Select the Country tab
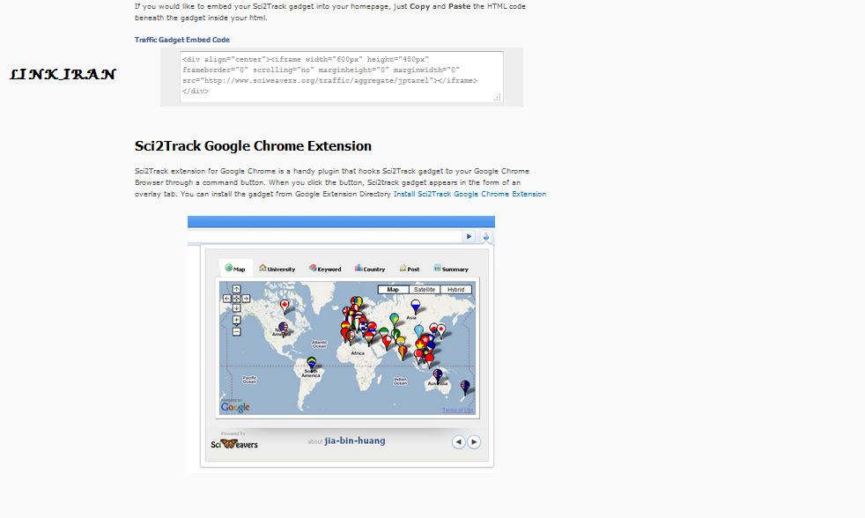Image resolution: width=865 pixels, height=518 pixels. click(x=370, y=269)
